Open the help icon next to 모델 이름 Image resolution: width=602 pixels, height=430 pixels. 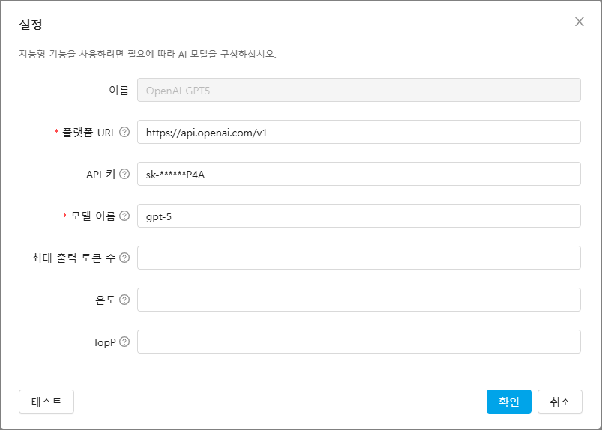coord(124,216)
